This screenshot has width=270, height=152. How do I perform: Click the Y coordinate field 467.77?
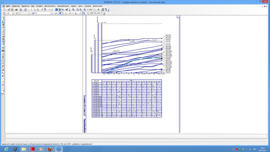(100, 13)
